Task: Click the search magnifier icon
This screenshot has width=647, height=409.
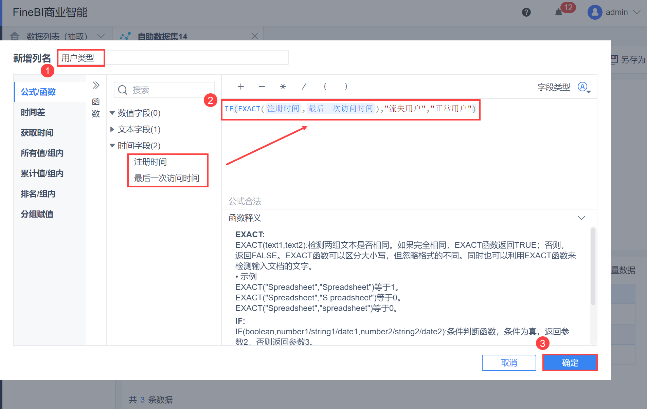Action: click(122, 90)
